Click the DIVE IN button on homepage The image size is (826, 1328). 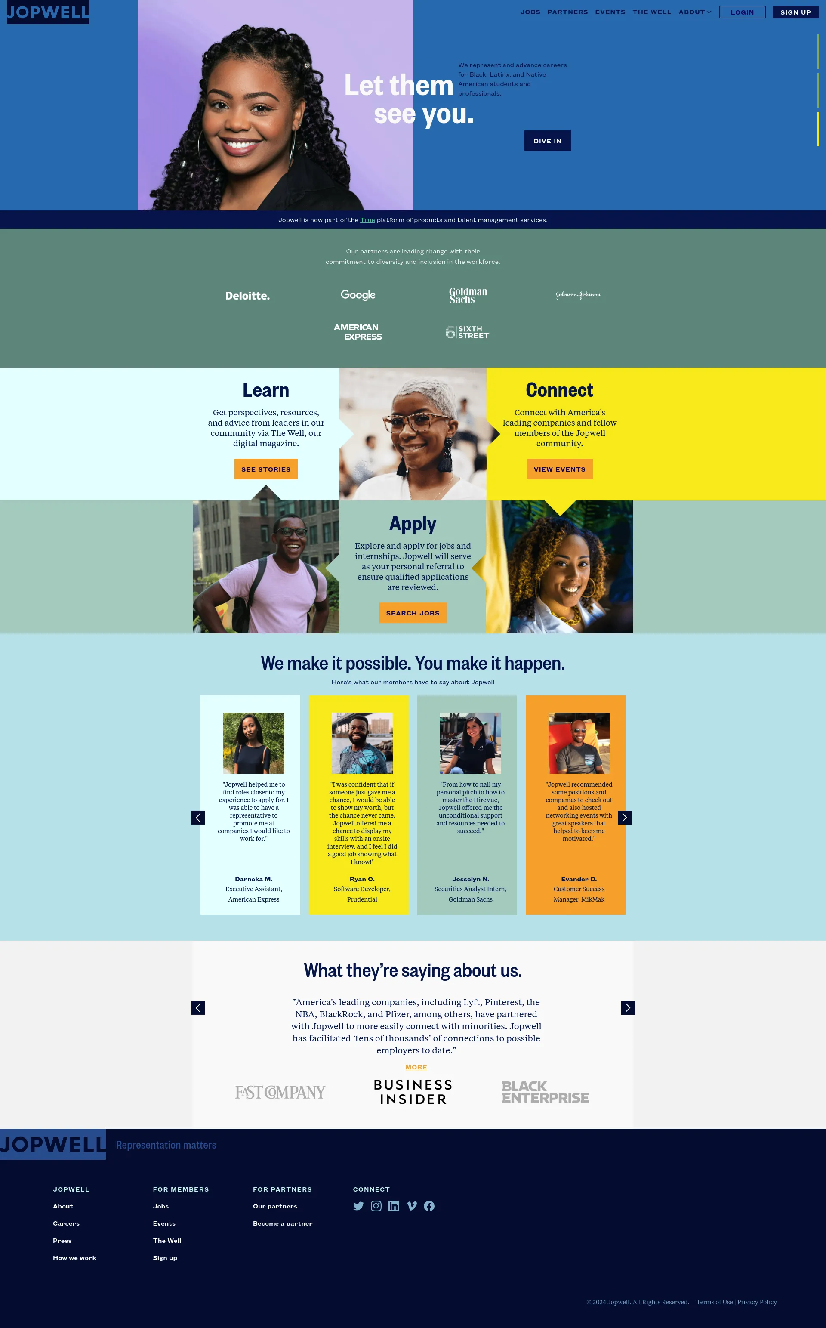pos(547,141)
